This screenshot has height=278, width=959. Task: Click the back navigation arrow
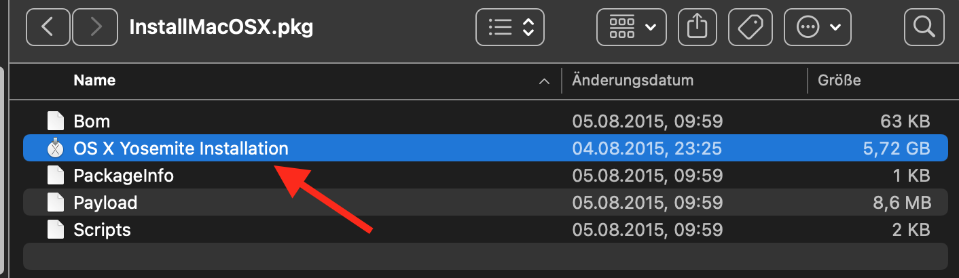(47, 27)
